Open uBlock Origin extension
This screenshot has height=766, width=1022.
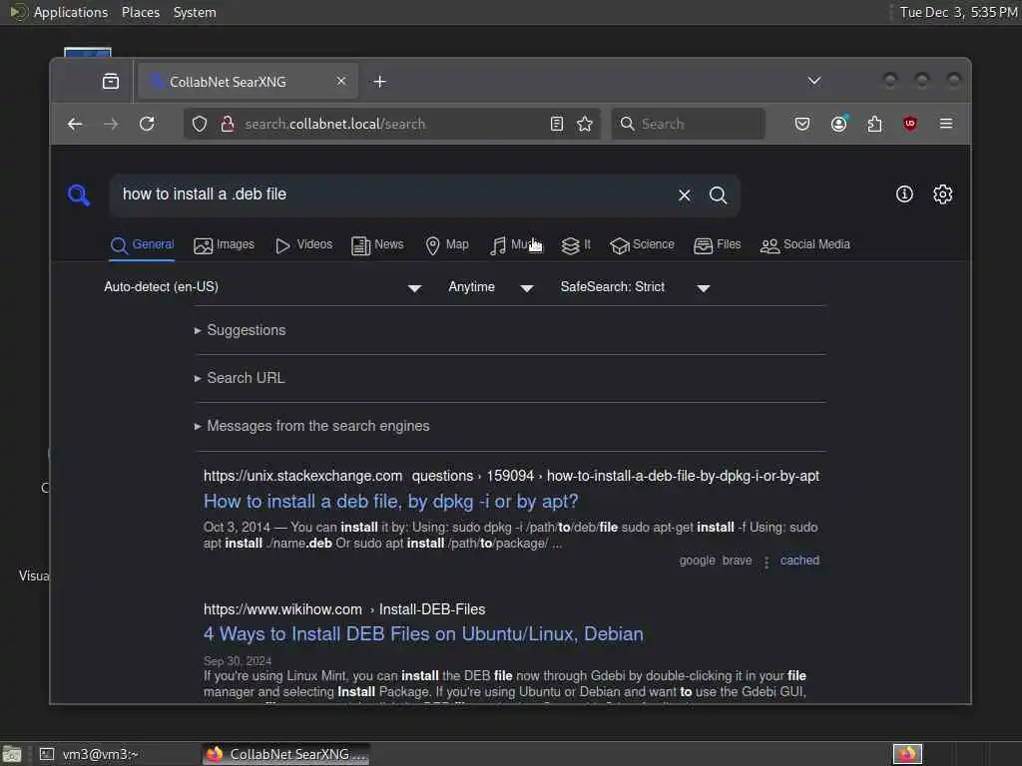910,124
